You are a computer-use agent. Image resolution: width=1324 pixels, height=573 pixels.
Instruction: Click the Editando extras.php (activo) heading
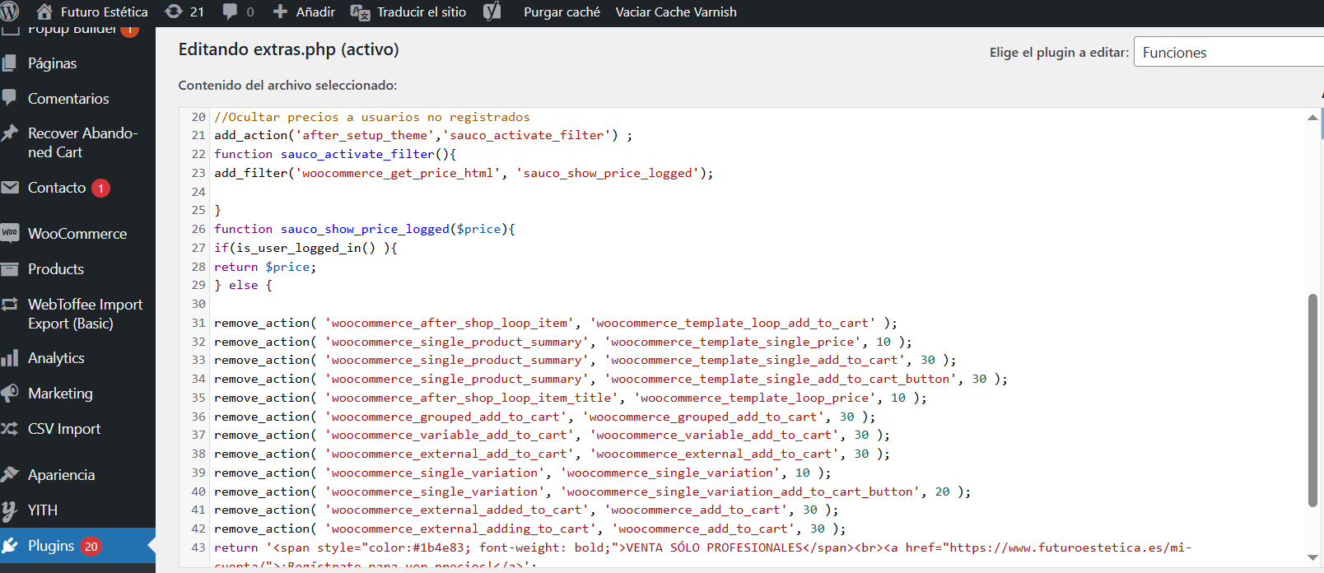[288, 49]
